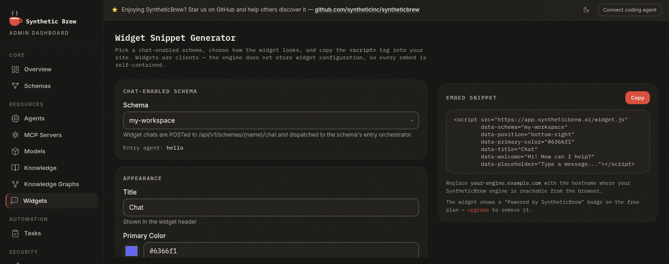Screen dimensions: 669x264
Task: Open the Schema dropdown showing my-workspace
Action: [271, 120]
